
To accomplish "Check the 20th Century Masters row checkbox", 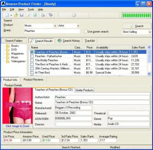I will (32, 68).
